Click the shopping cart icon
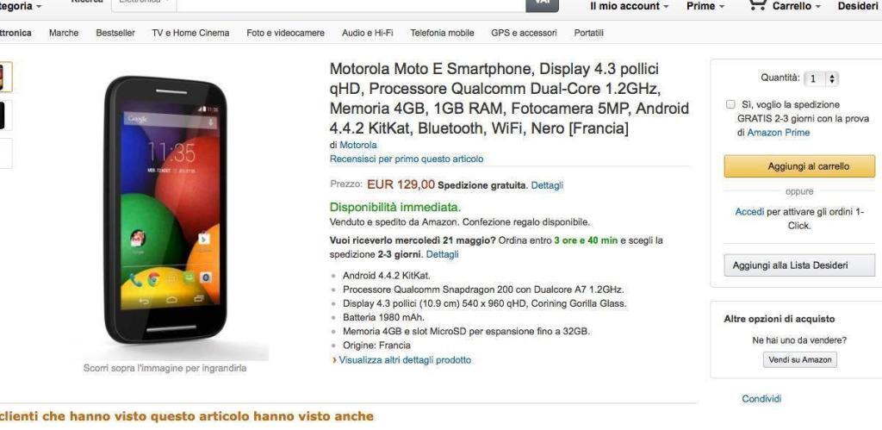 756,4
